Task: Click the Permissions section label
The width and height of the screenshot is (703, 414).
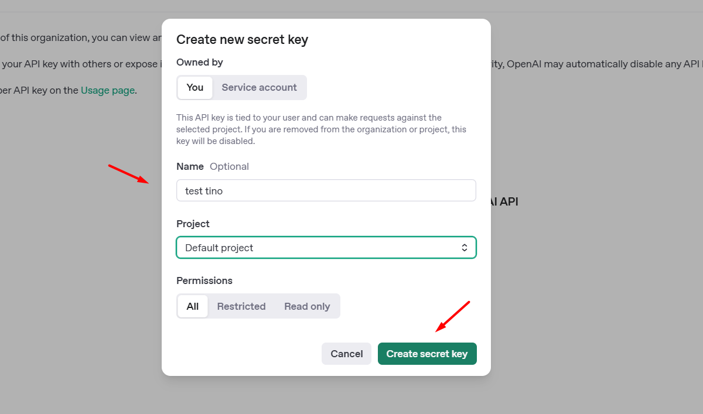Action: (204, 280)
